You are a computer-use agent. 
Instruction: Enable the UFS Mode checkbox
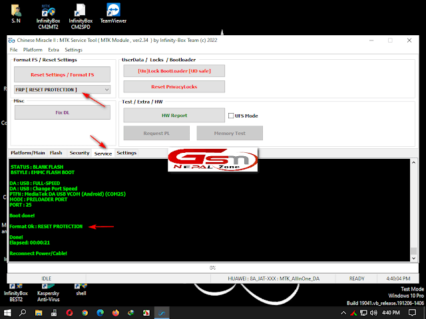(x=231, y=116)
